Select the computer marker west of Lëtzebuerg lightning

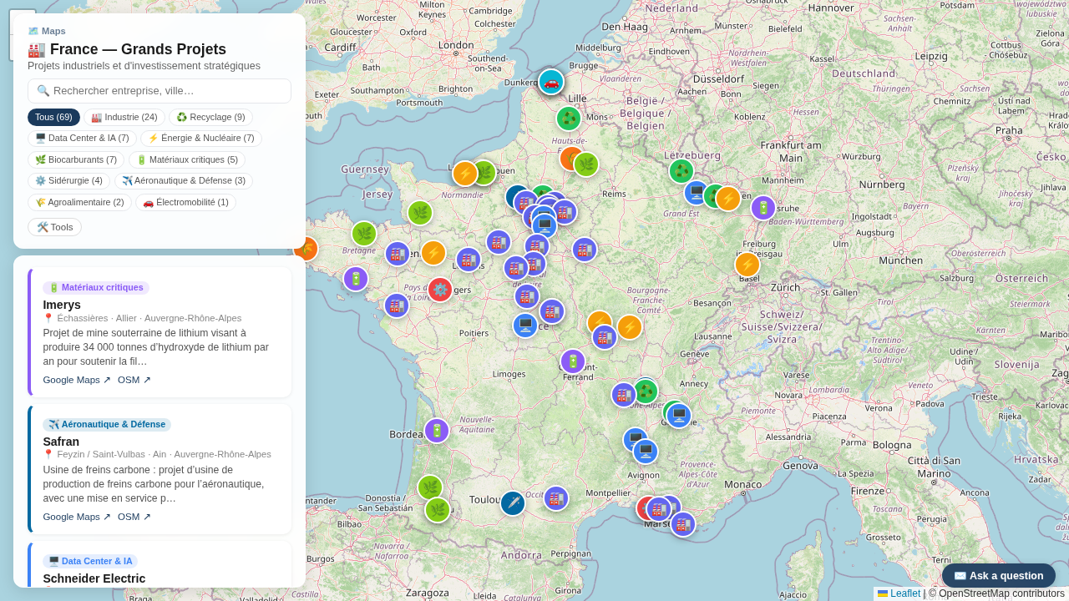697,193
